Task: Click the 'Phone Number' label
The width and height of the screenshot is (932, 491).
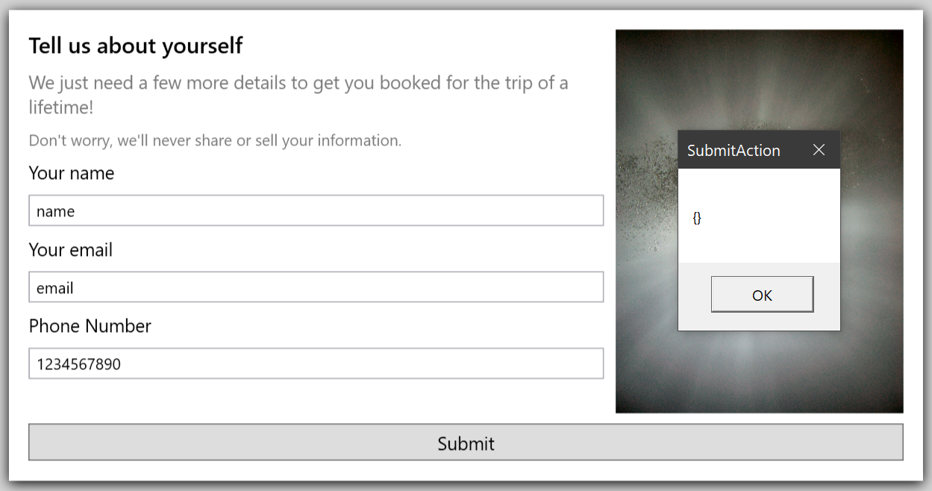Action: point(90,325)
